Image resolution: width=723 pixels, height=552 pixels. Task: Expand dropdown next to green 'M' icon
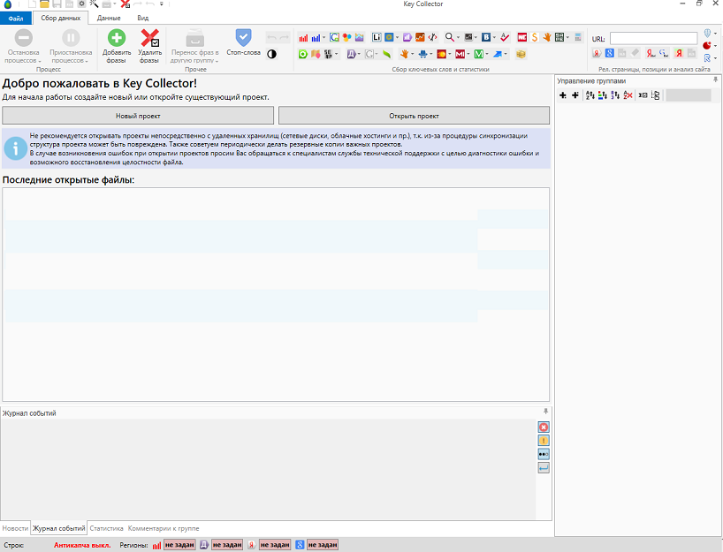click(487, 55)
